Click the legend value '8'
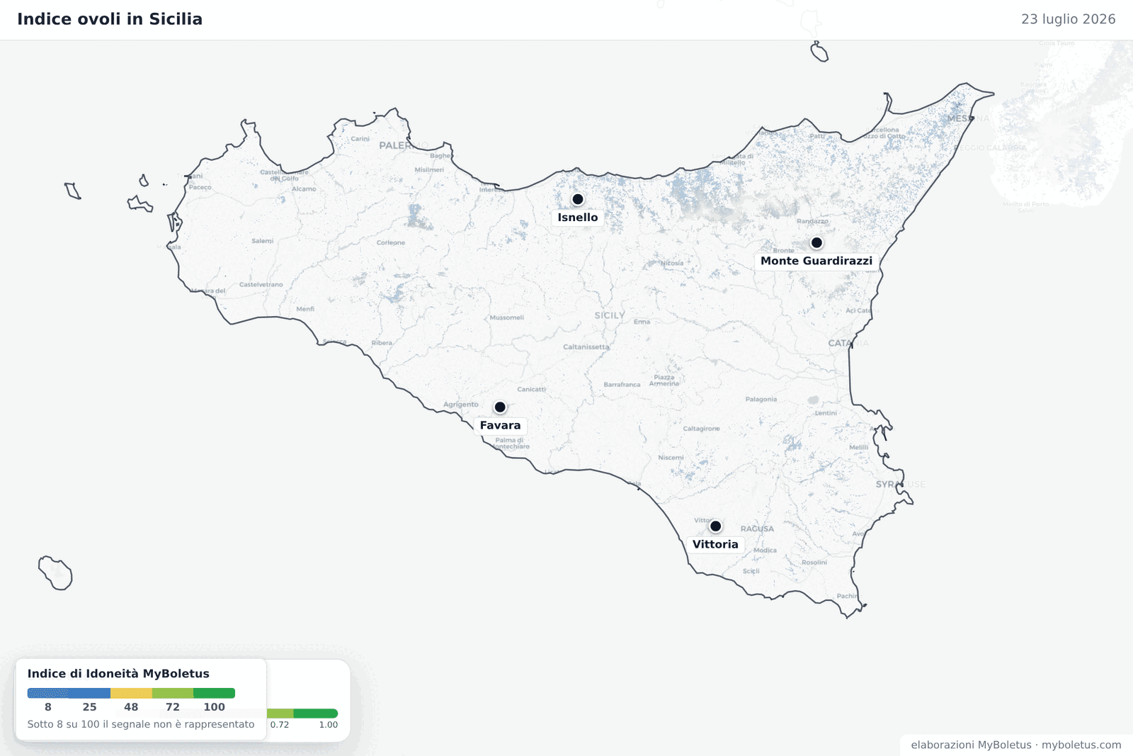 tap(48, 707)
